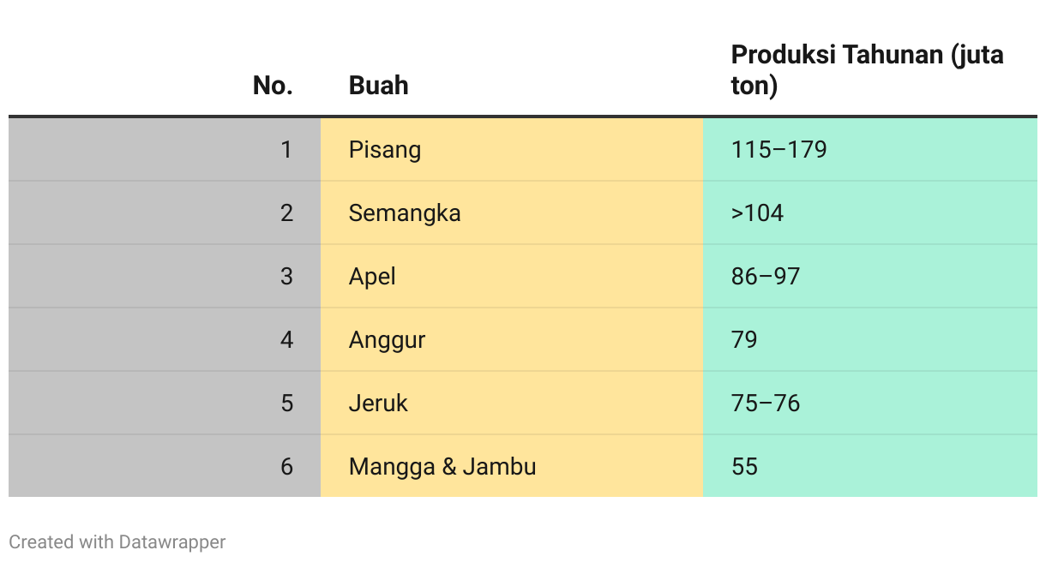Click the "No." column header
Screen dimensions: 1046x562
(273, 86)
